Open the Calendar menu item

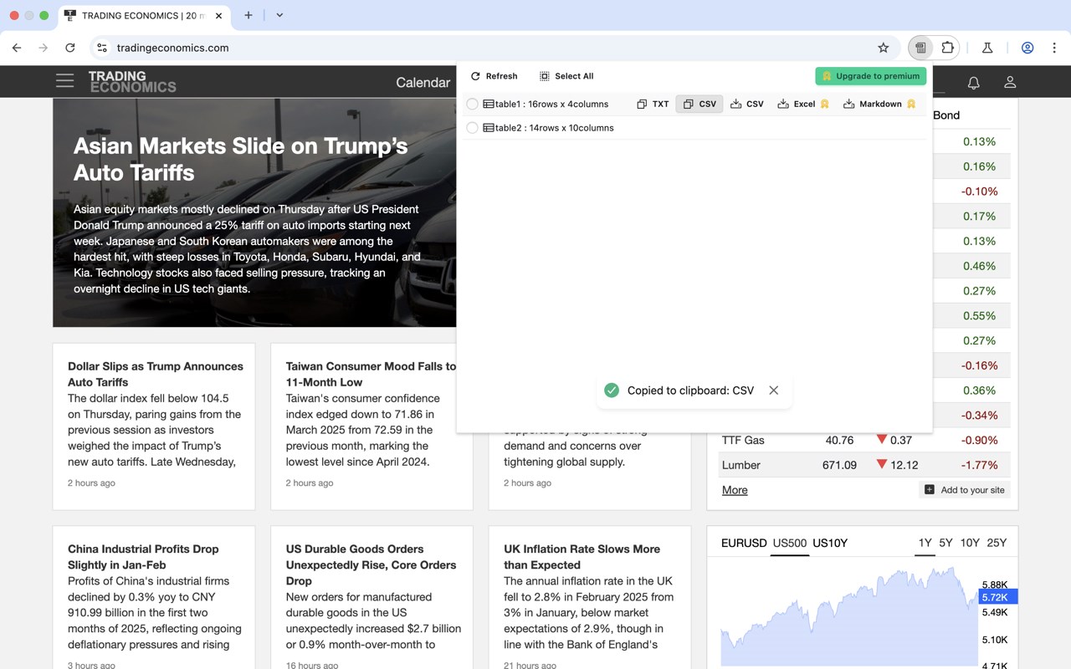tap(423, 82)
